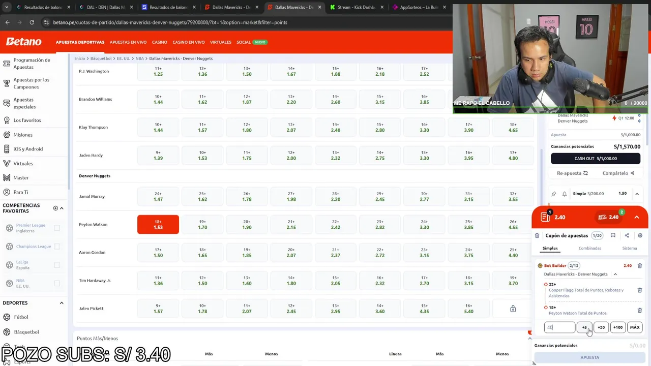Click the locked Jalen Pickett odds cell
Image resolution: width=651 pixels, height=366 pixels.
point(513,309)
